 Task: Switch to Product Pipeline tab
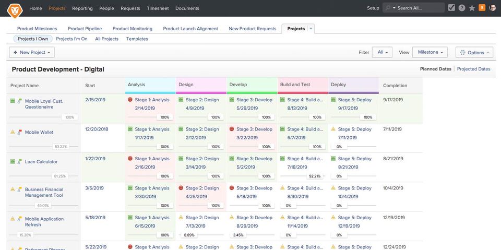click(x=85, y=29)
